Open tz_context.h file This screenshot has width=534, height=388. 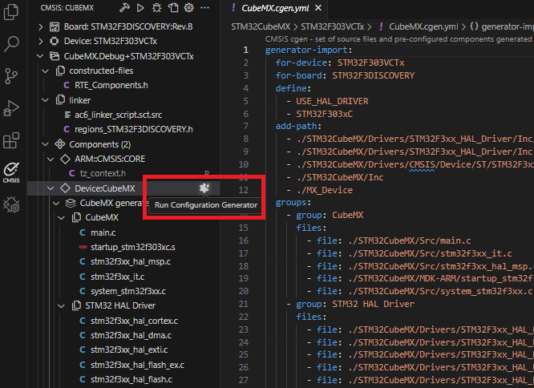click(x=103, y=174)
